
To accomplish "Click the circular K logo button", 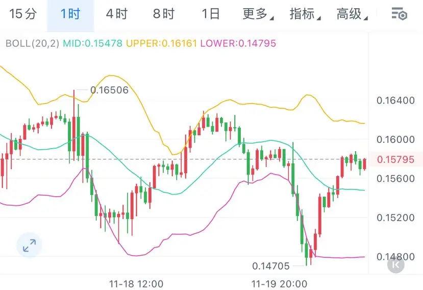I will [x=395, y=264].
